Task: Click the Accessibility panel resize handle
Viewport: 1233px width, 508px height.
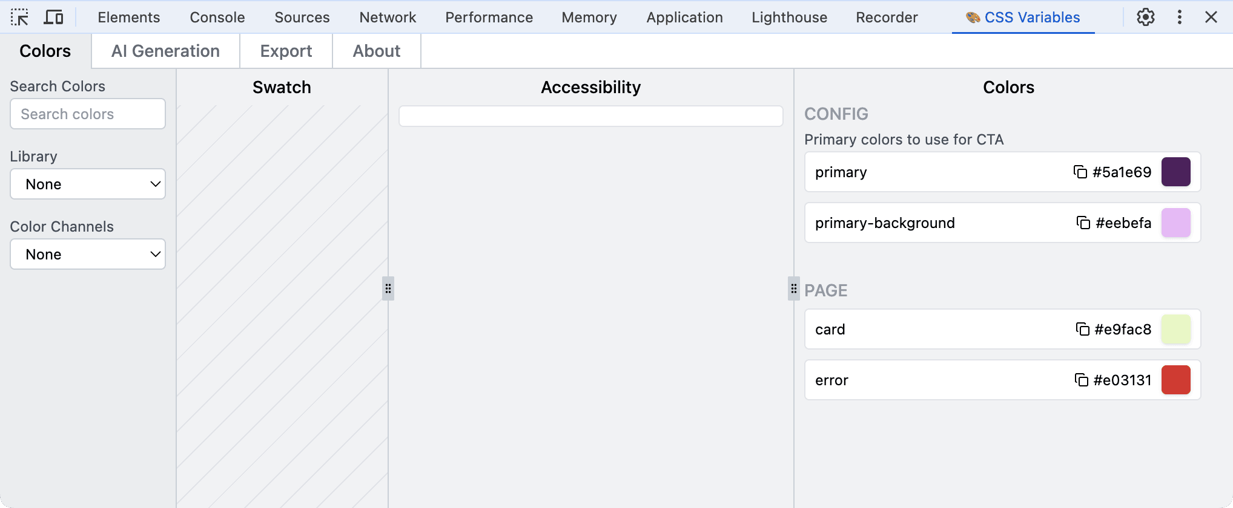Action: (793, 288)
